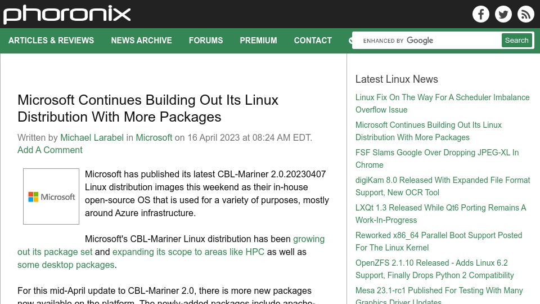Open 'some desktop packages' link
540x304 pixels.
click(x=66, y=265)
